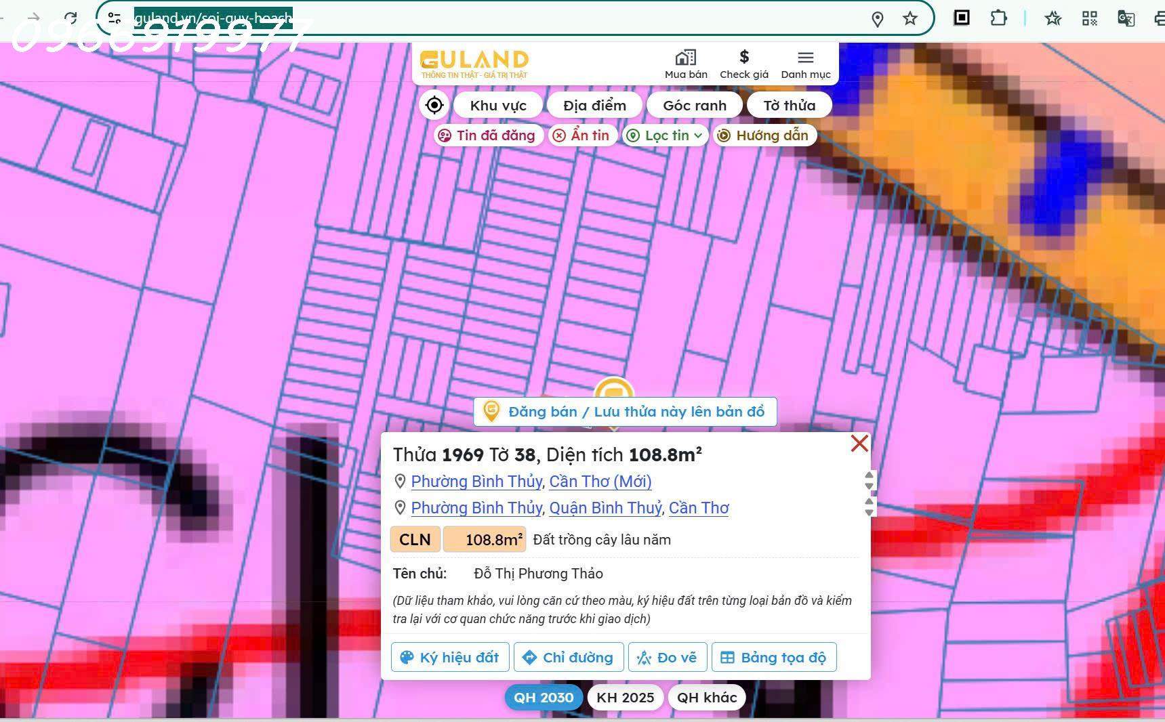This screenshot has width=1165, height=722.
Task: Switch to the KH 2025 map layer tab
Action: click(x=625, y=697)
